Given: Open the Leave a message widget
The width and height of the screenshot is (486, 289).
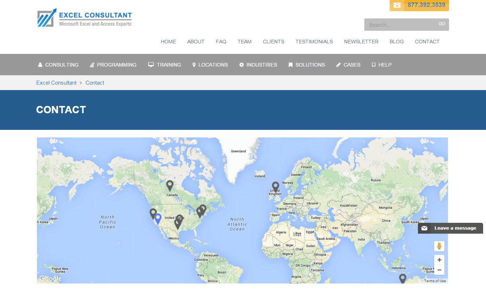Looking at the screenshot, I should click(451, 228).
